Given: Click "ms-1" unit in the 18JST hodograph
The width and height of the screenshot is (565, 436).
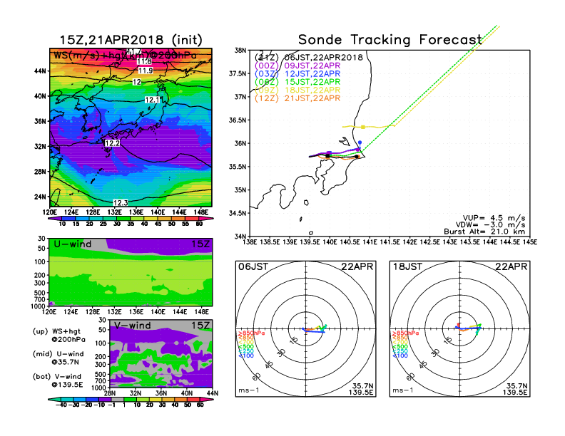Looking at the screenshot, I should coord(403,390).
